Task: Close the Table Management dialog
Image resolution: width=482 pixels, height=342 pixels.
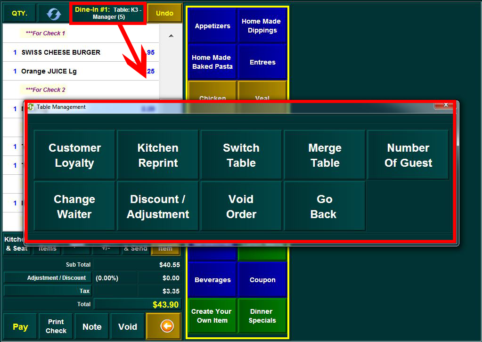Action: [x=445, y=105]
